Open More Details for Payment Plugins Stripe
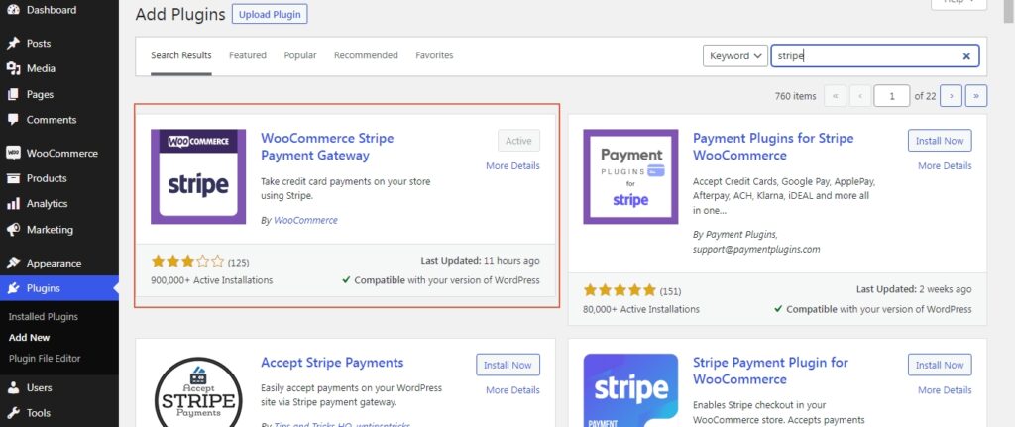 pyautogui.click(x=945, y=166)
